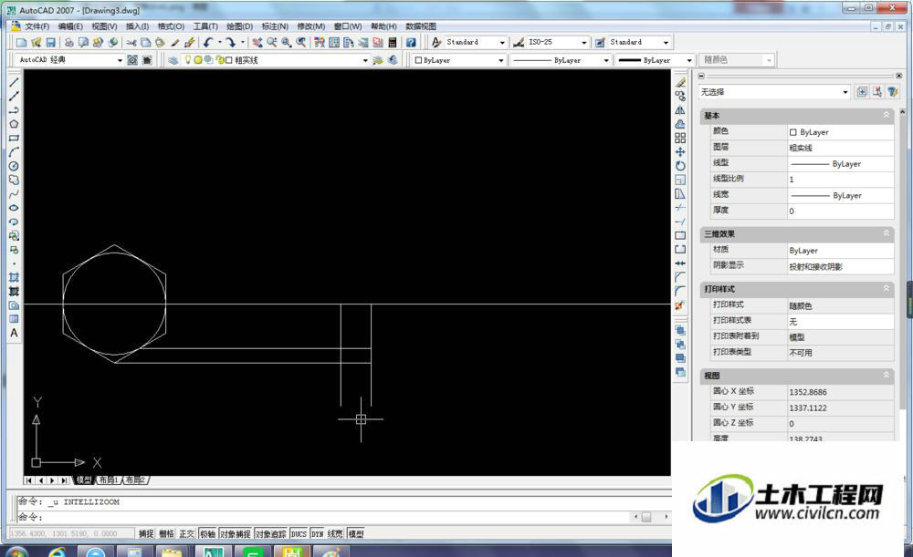The image size is (913, 557).
Task: Open the ByLayer color control dropdown
Action: pyautogui.click(x=500, y=60)
